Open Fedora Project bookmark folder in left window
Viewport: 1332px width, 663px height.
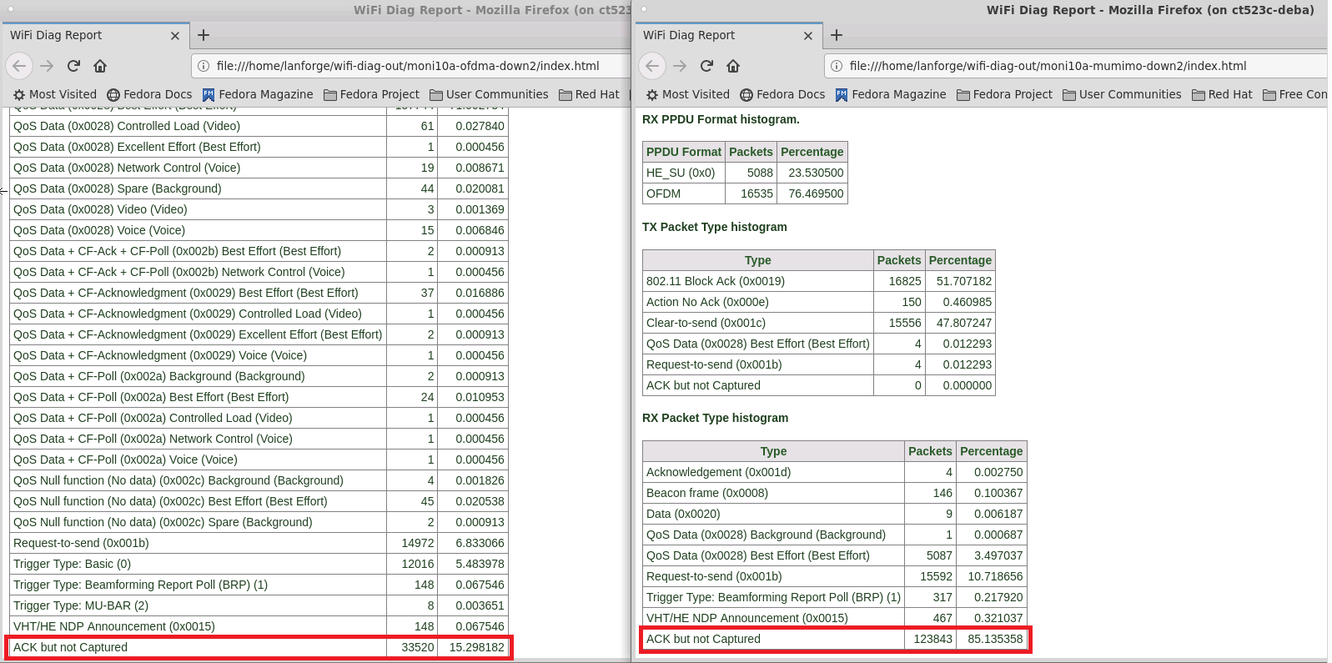[x=371, y=94]
